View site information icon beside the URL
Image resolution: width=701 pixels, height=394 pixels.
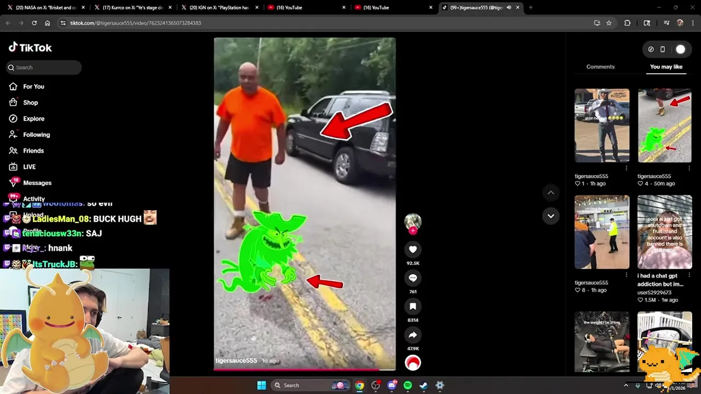[x=63, y=23]
